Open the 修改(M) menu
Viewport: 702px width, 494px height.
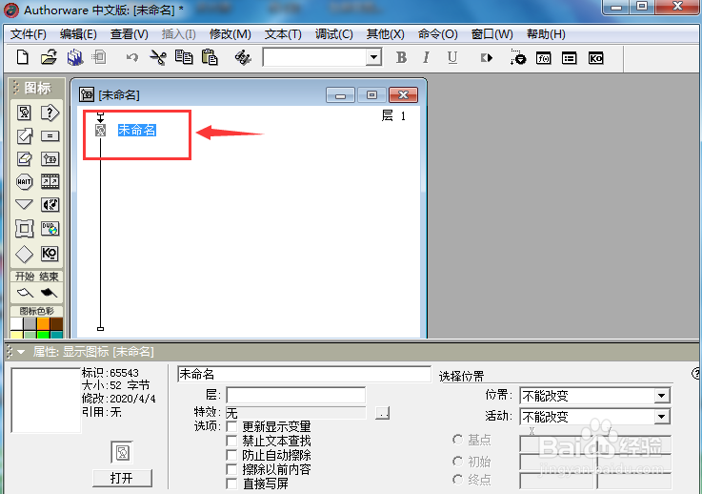point(231,34)
